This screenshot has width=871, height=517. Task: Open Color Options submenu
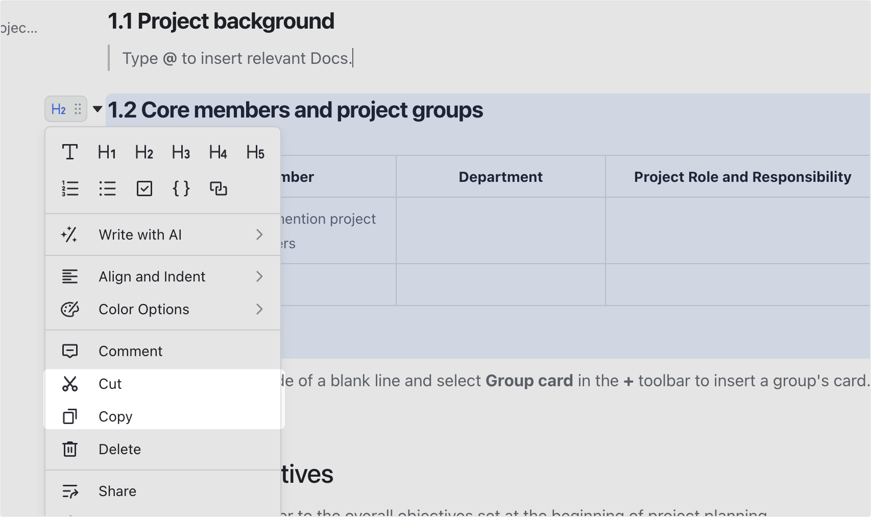click(163, 309)
